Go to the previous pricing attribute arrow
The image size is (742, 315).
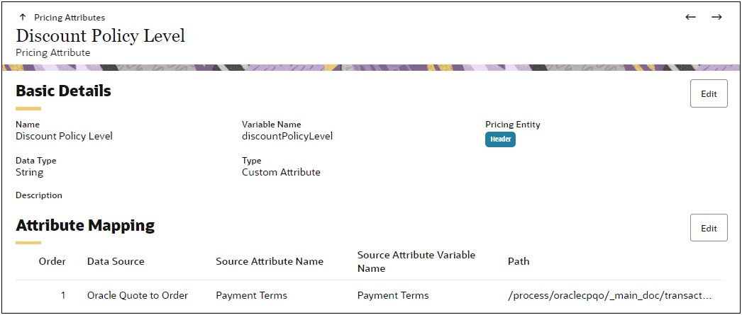pos(691,17)
